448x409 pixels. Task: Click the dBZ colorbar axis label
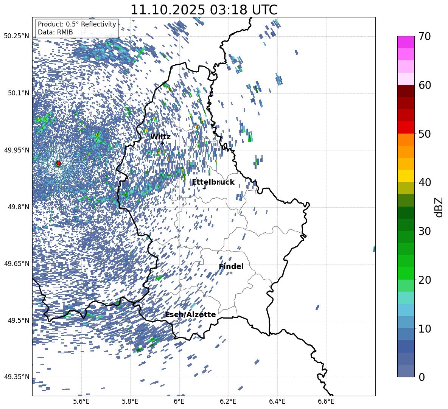pyautogui.click(x=439, y=207)
